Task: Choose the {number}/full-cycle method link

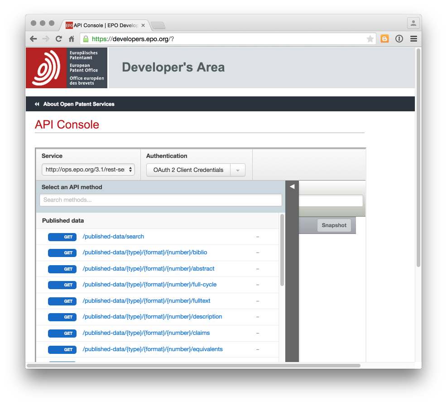Action: point(149,285)
